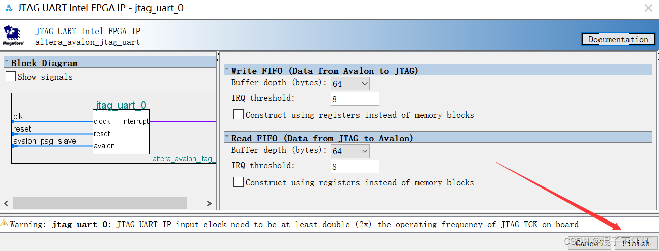The height and width of the screenshot is (251, 659).
Task: Click the altera_avalon_jtag label under the diagram
Action: point(184,159)
